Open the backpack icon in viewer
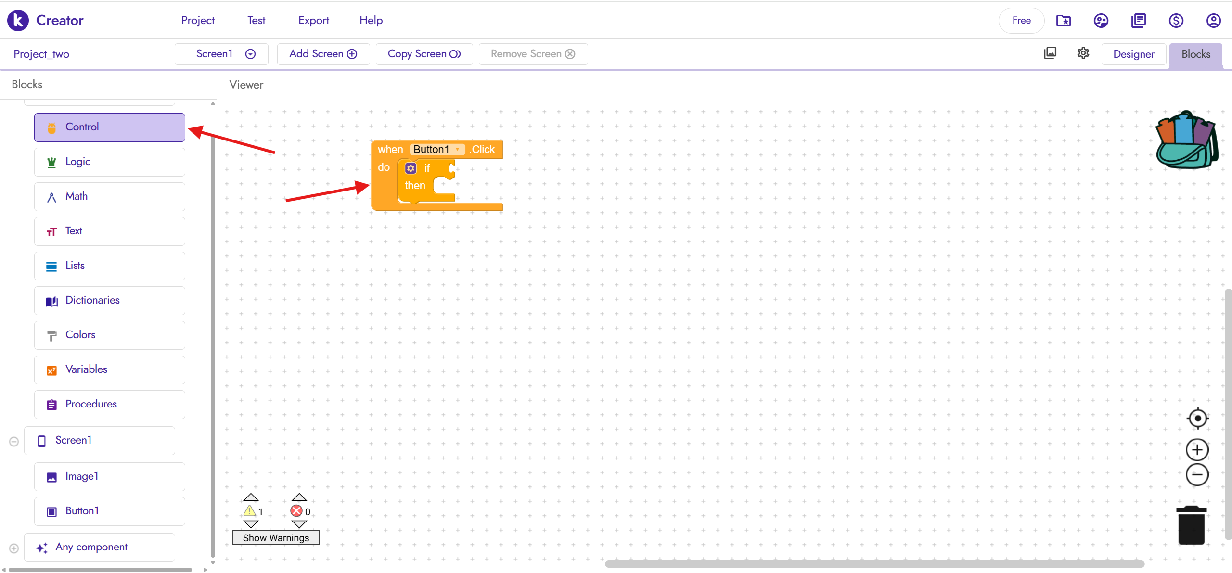The width and height of the screenshot is (1232, 573). 1187,140
